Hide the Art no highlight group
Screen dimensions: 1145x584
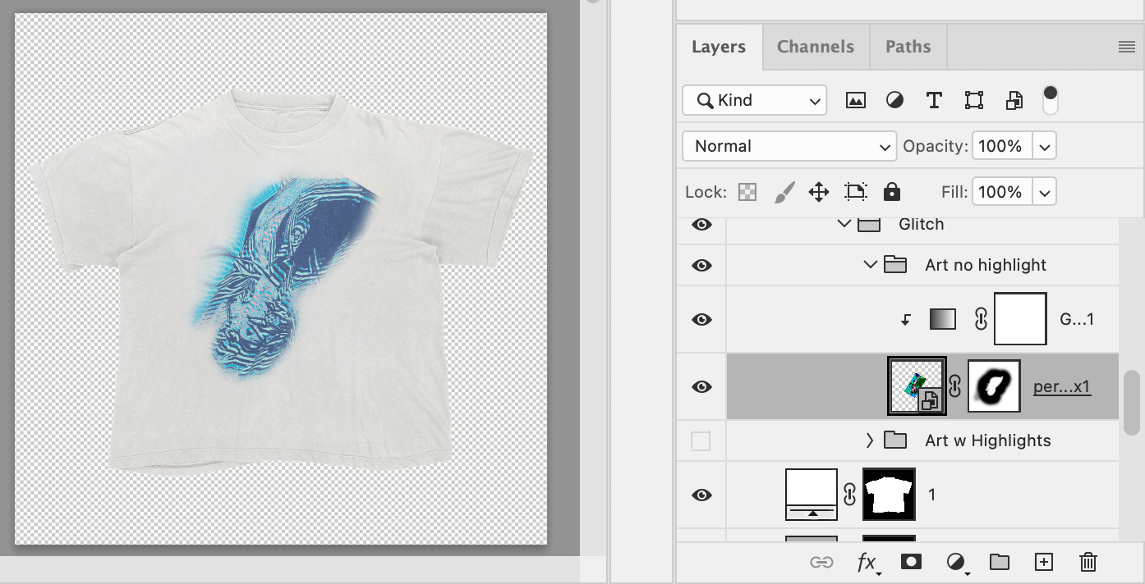[701, 265]
